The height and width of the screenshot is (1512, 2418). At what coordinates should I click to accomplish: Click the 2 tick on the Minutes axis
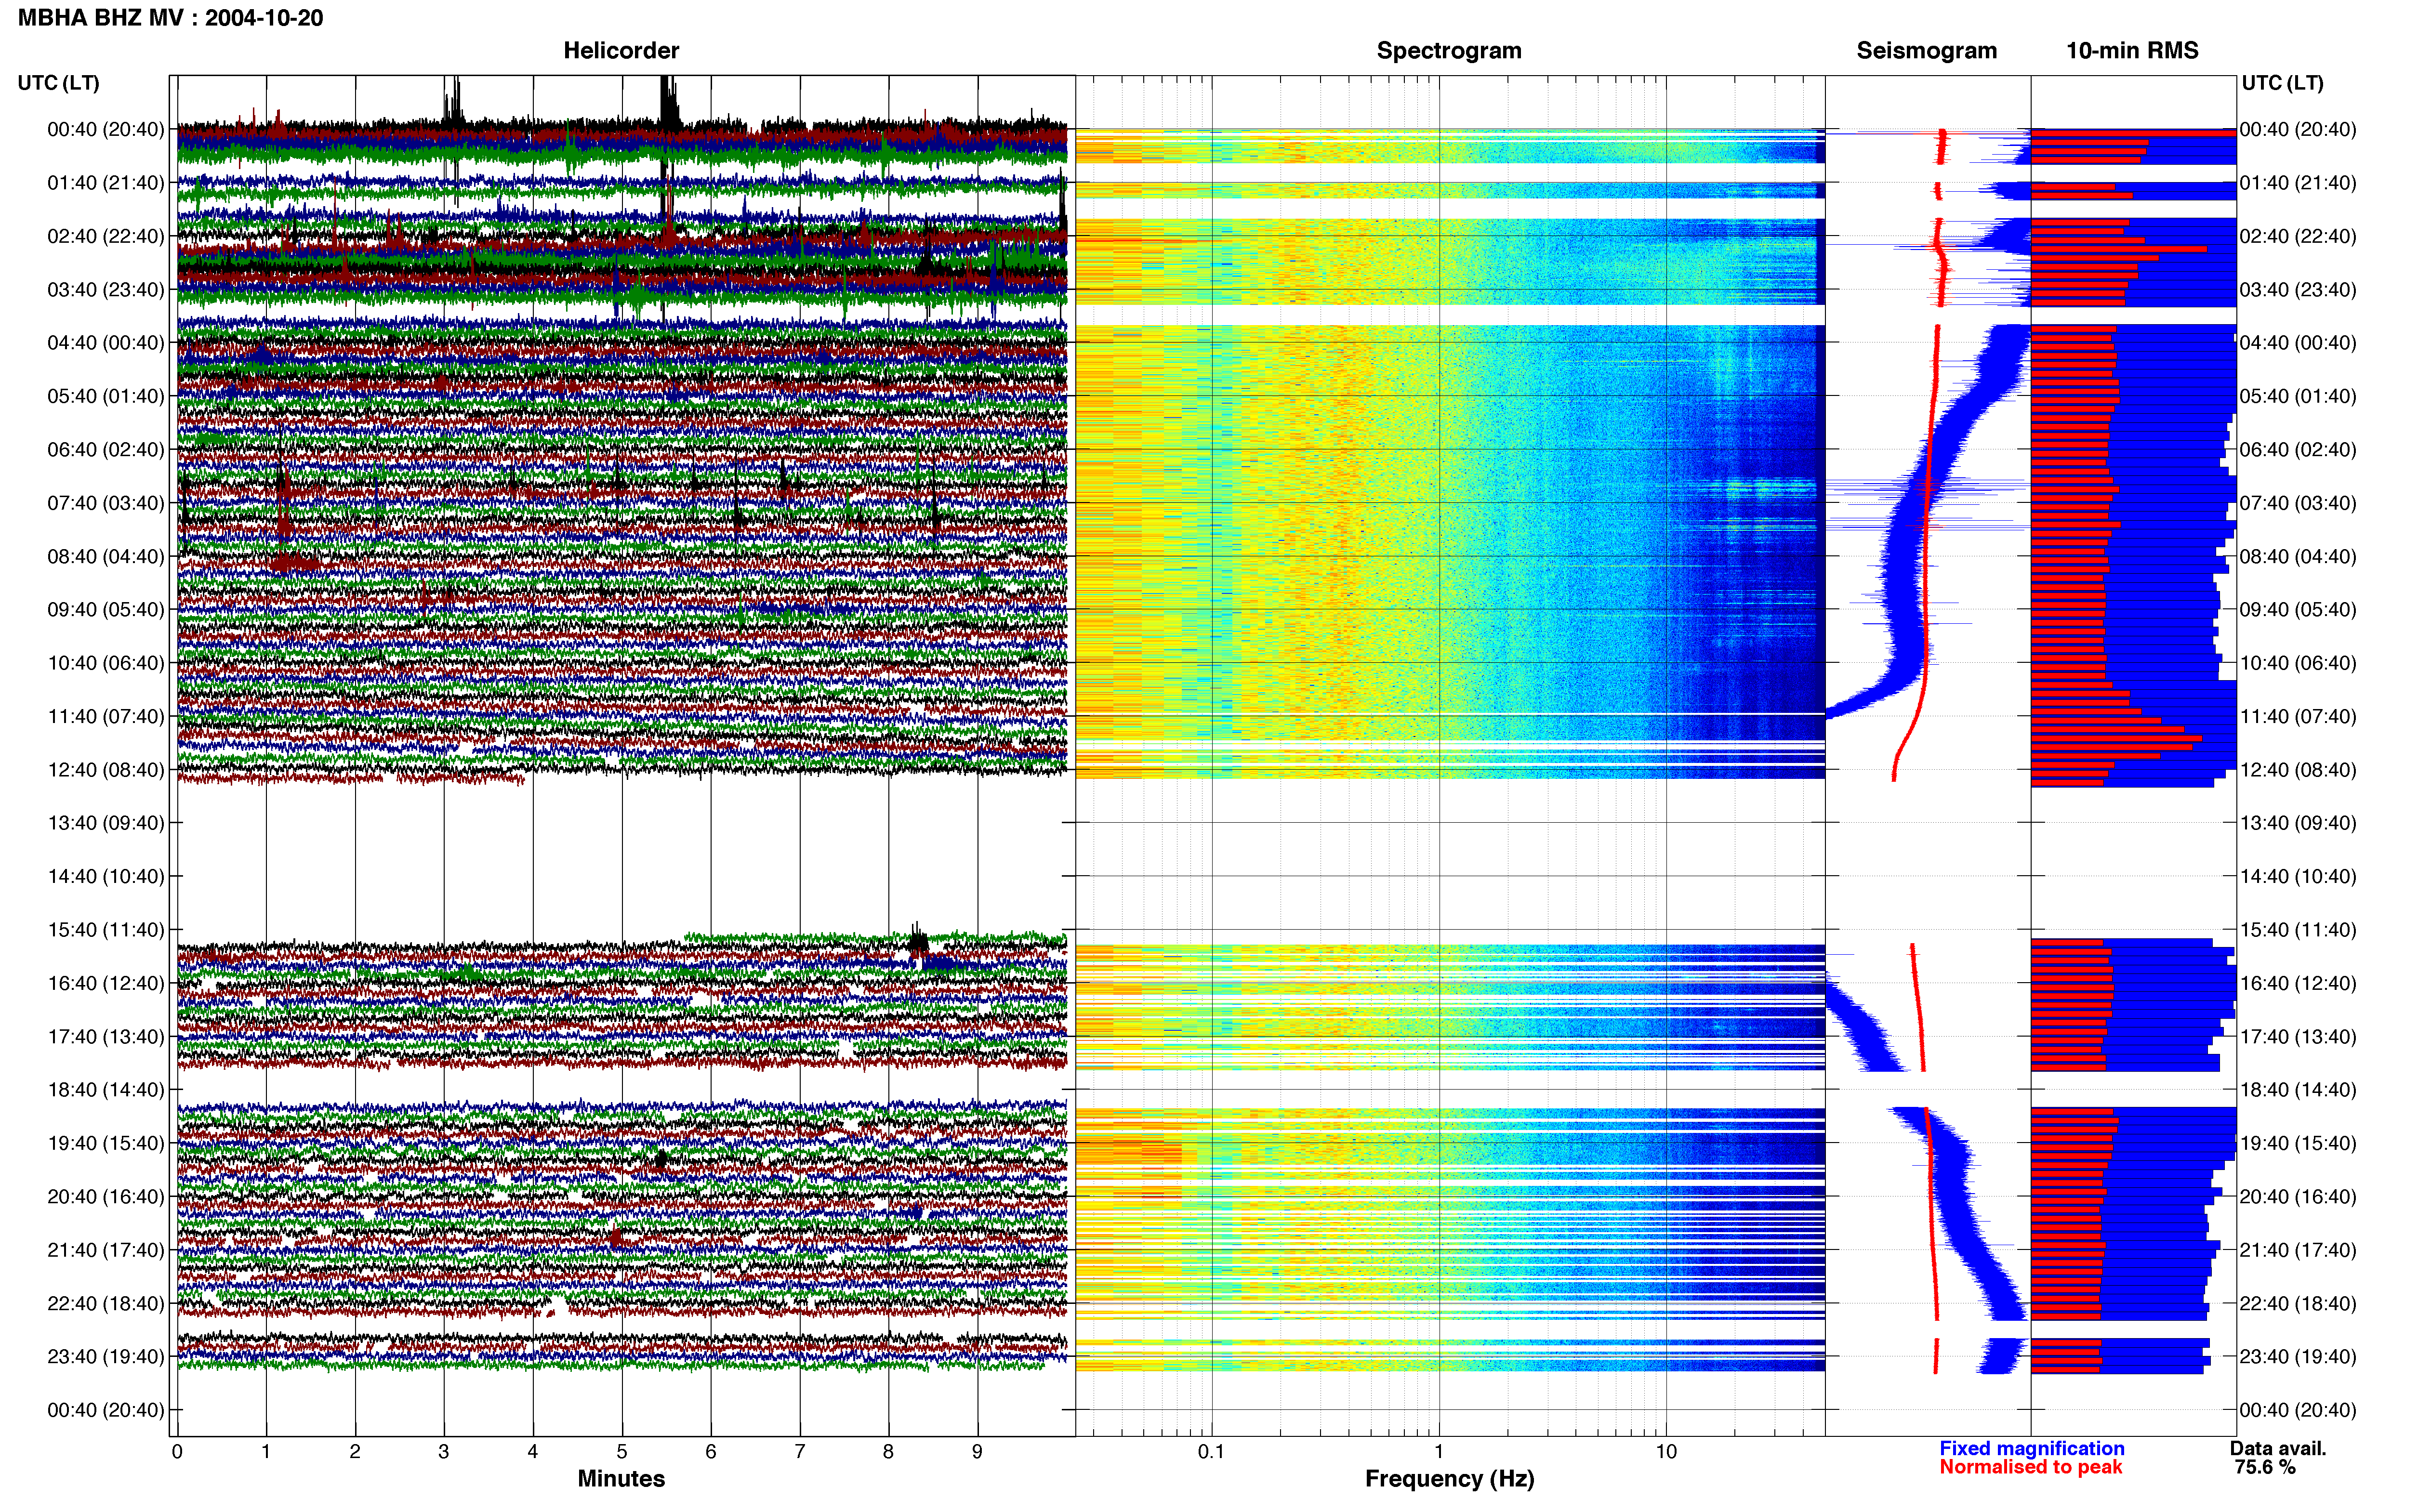355,1451
